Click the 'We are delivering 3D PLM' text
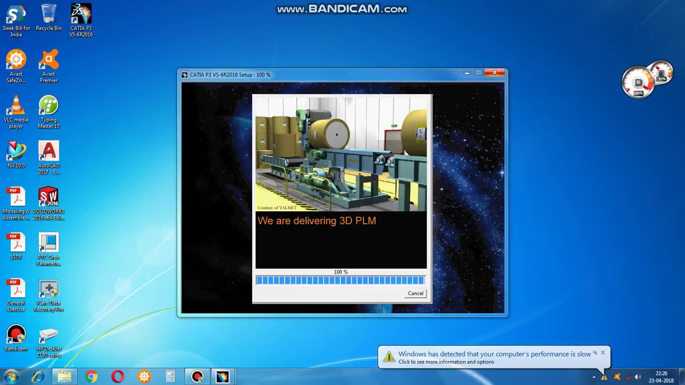The image size is (685, 385). pyautogui.click(x=317, y=220)
